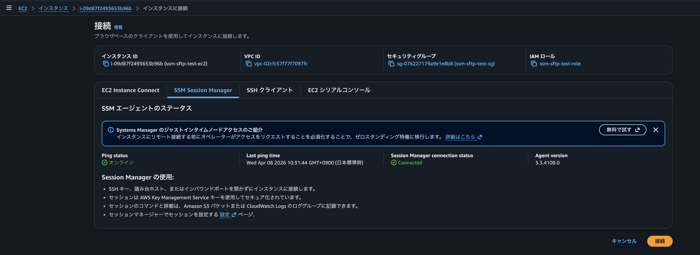Copy the VPC ID vpc-02cfc57f77f7097fc
This screenshot has width=700, height=255.
click(x=248, y=63)
